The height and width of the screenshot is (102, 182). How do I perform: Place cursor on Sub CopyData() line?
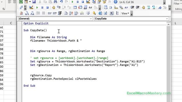(x=35, y=30)
